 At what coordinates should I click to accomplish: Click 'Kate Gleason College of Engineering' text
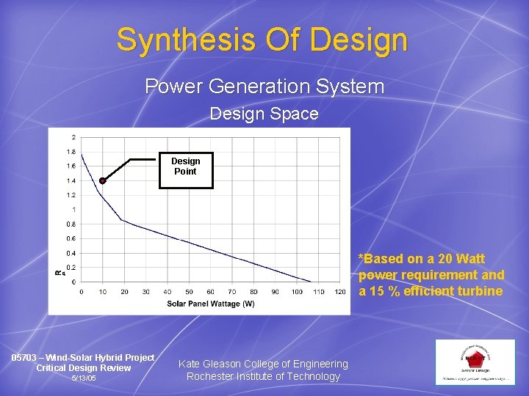(x=263, y=364)
